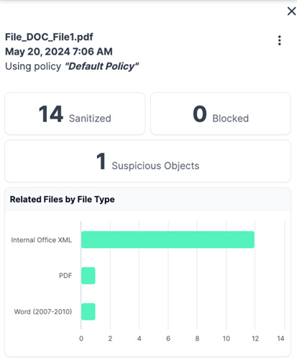Click the 0 Blocked card
Image resolution: width=297 pixels, height=358 pixels.
tap(221, 114)
